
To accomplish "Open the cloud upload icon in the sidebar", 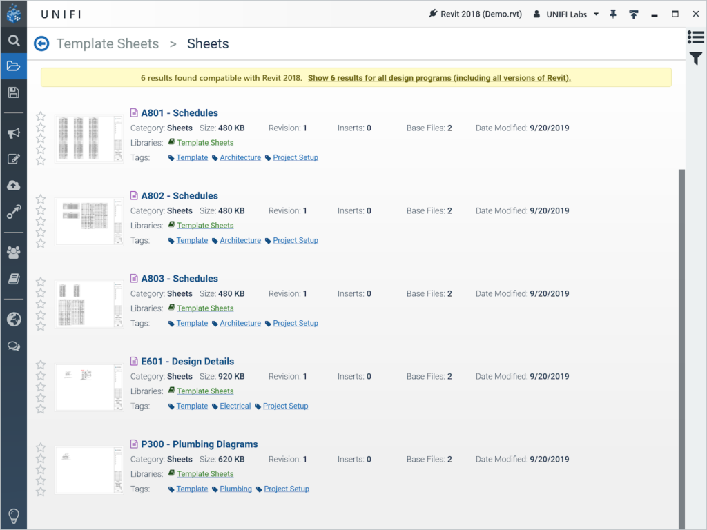I will [x=13, y=186].
